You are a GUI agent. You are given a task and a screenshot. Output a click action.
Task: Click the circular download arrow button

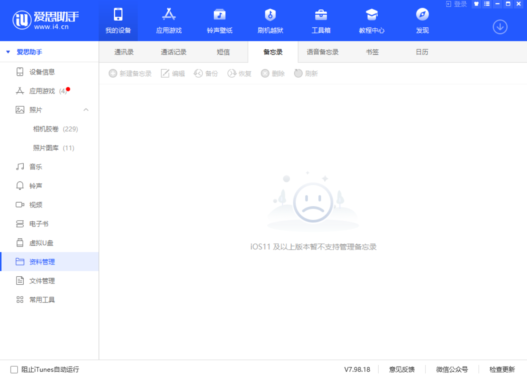pyautogui.click(x=500, y=26)
